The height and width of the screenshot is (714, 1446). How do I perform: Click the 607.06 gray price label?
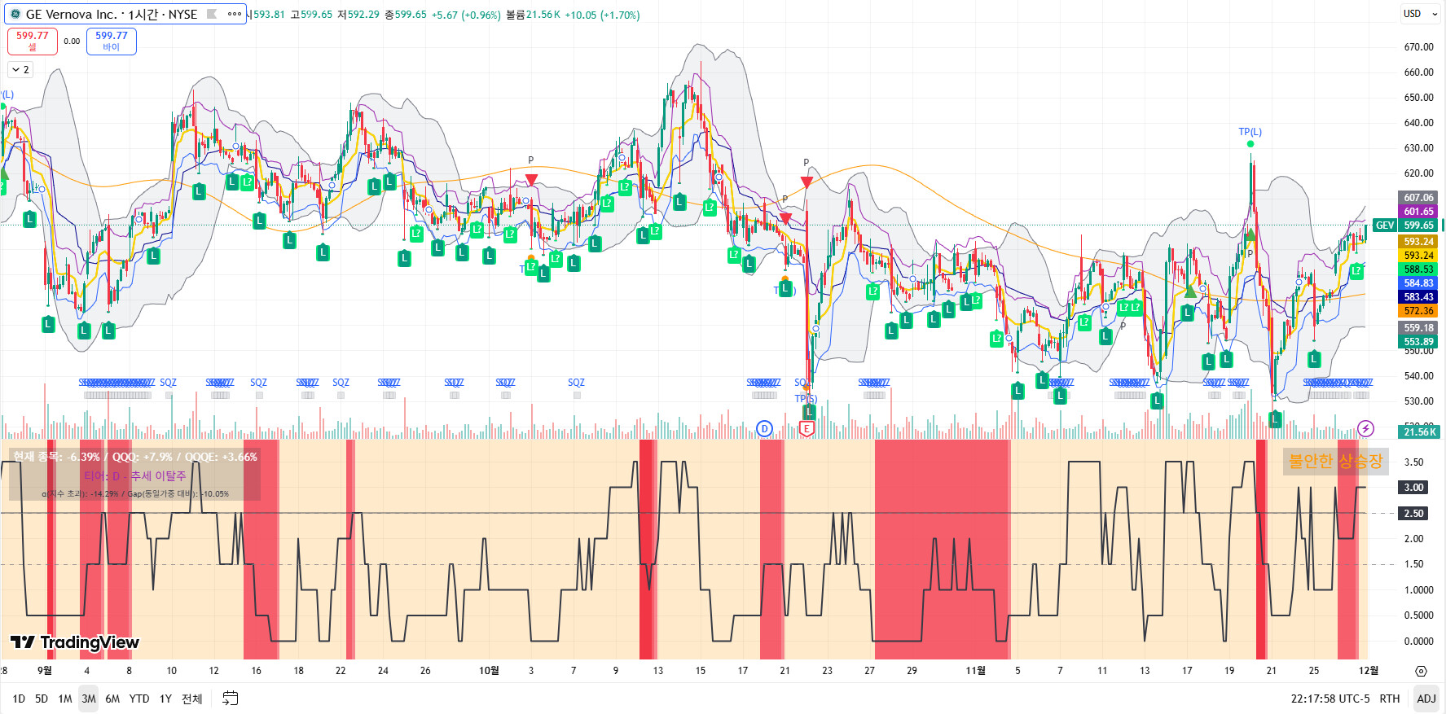pyautogui.click(x=1418, y=198)
